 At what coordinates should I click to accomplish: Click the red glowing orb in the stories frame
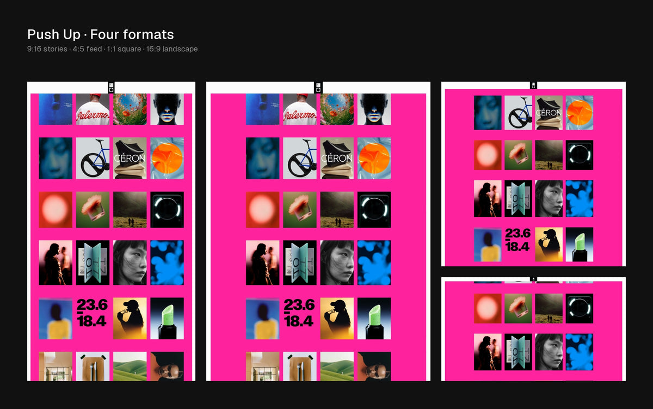click(56, 210)
